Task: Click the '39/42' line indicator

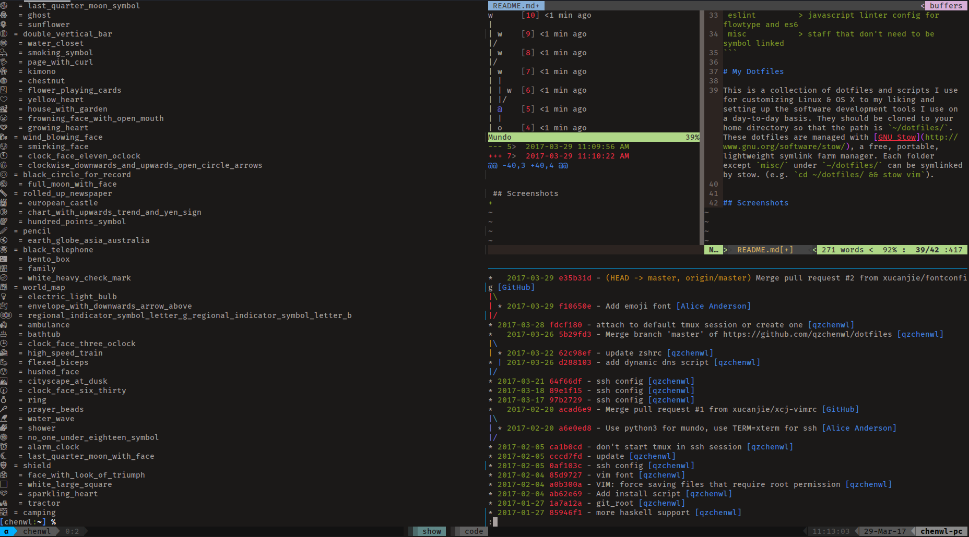Action: [927, 250]
